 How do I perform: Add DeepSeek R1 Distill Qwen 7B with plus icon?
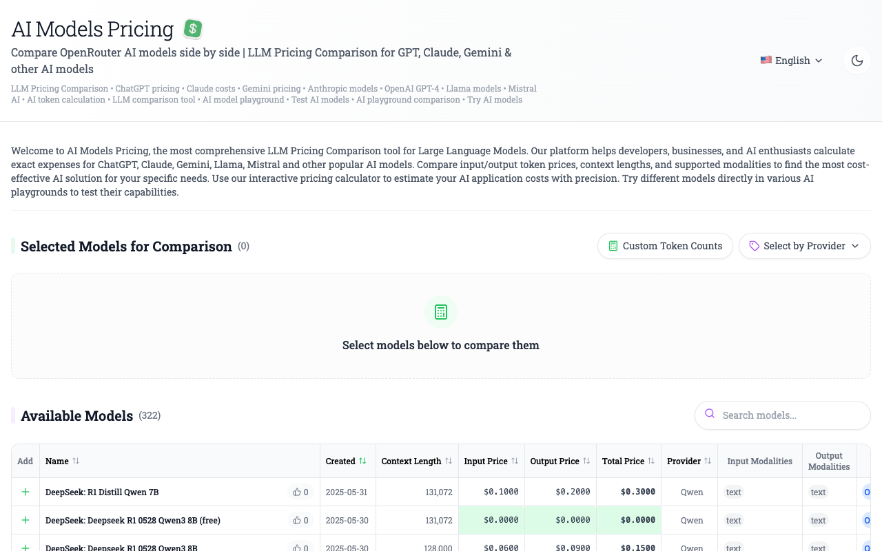click(x=25, y=492)
